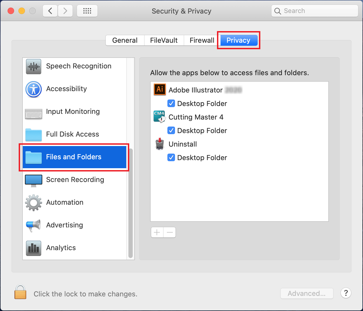Click into the Search field

(x=315, y=11)
